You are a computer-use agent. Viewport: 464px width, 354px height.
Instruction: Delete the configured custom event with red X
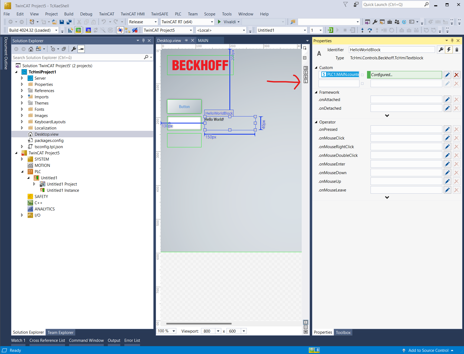point(456,75)
